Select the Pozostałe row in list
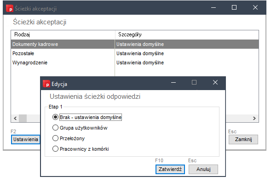This screenshot has width=271, height=182. [135, 53]
